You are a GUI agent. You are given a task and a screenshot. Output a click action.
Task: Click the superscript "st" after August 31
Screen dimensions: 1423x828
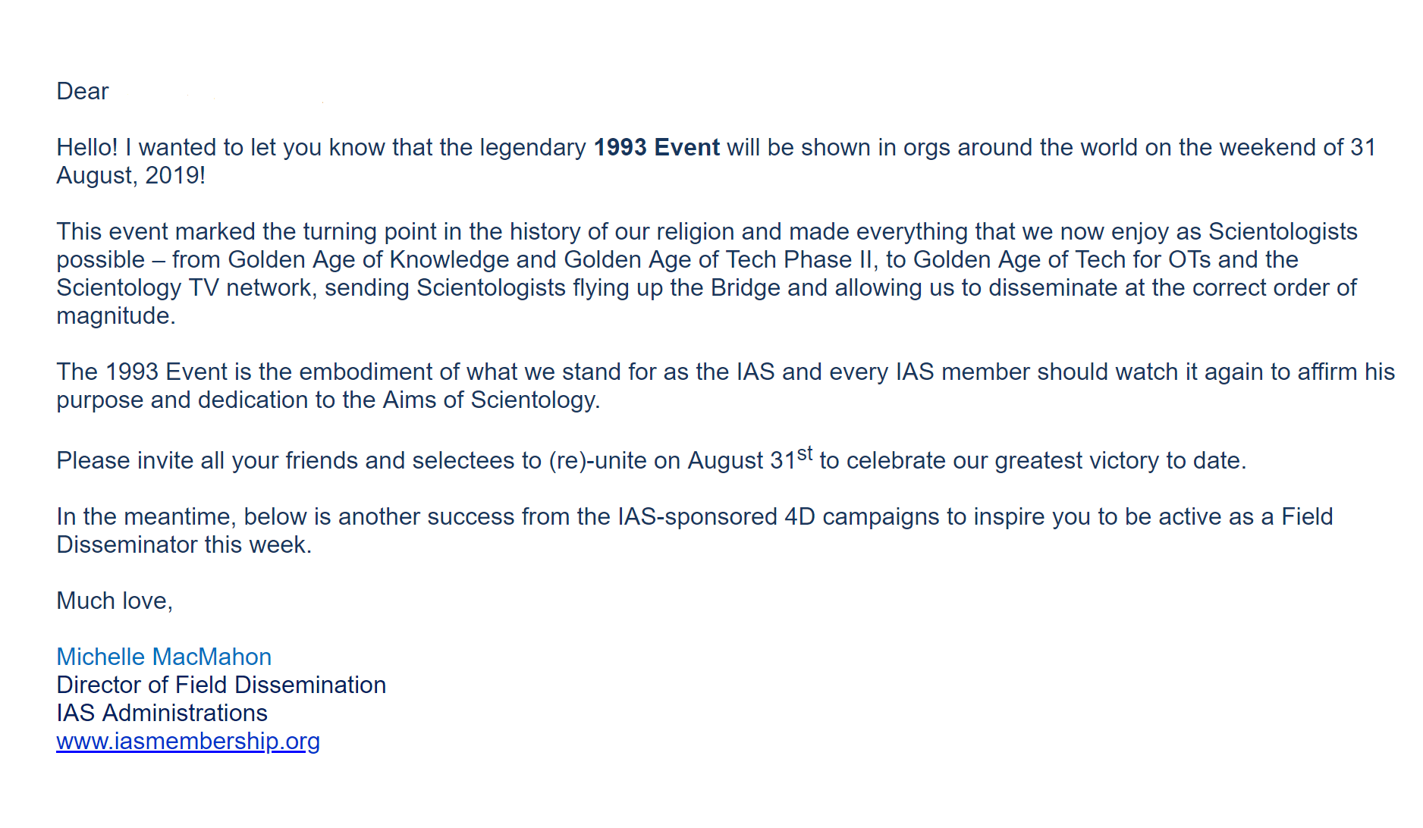[x=805, y=454]
